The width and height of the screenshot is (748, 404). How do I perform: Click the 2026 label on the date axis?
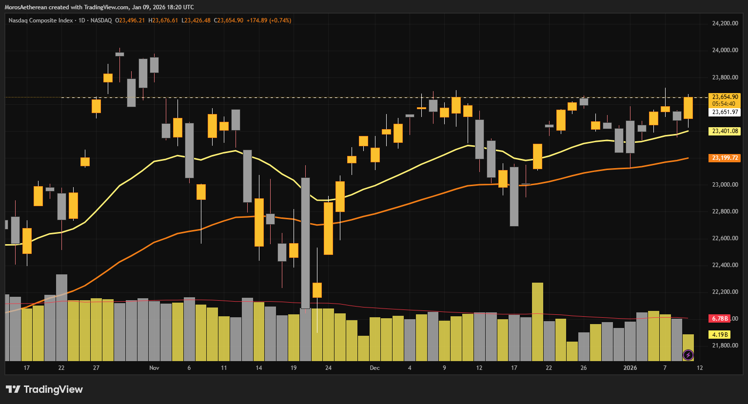630,368
